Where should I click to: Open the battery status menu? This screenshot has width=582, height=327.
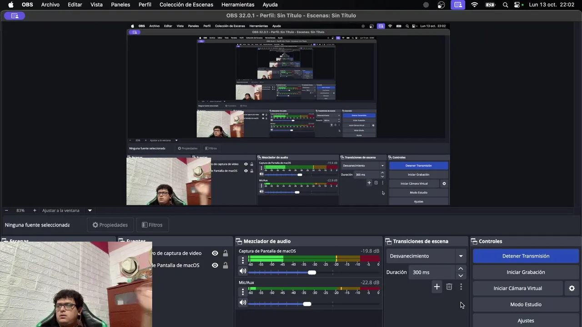click(x=490, y=5)
